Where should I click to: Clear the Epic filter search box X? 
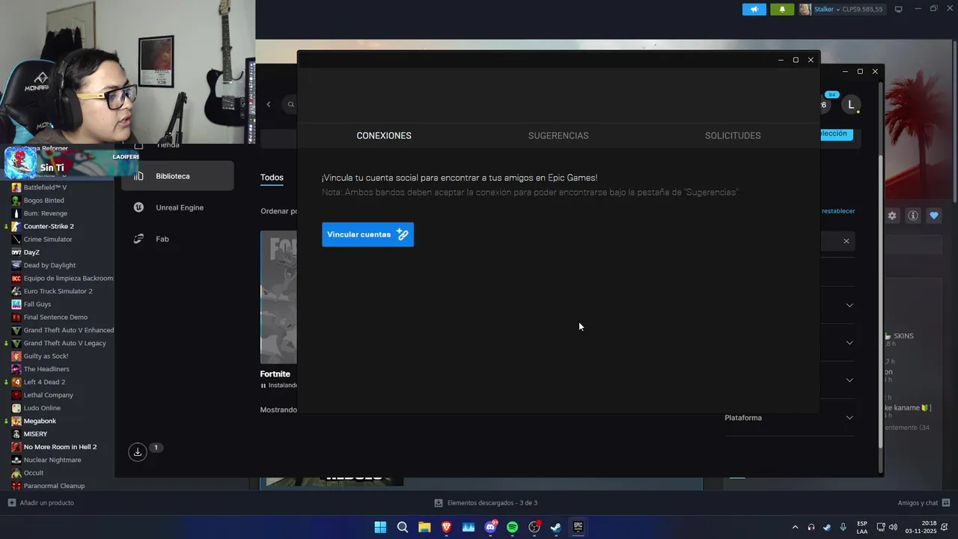coord(846,241)
